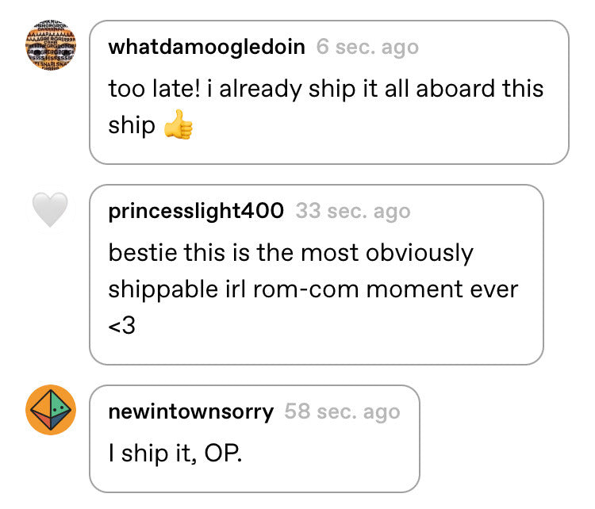
Task: Click the '58 sec. ago' timestamp
Action: (342, 412)
